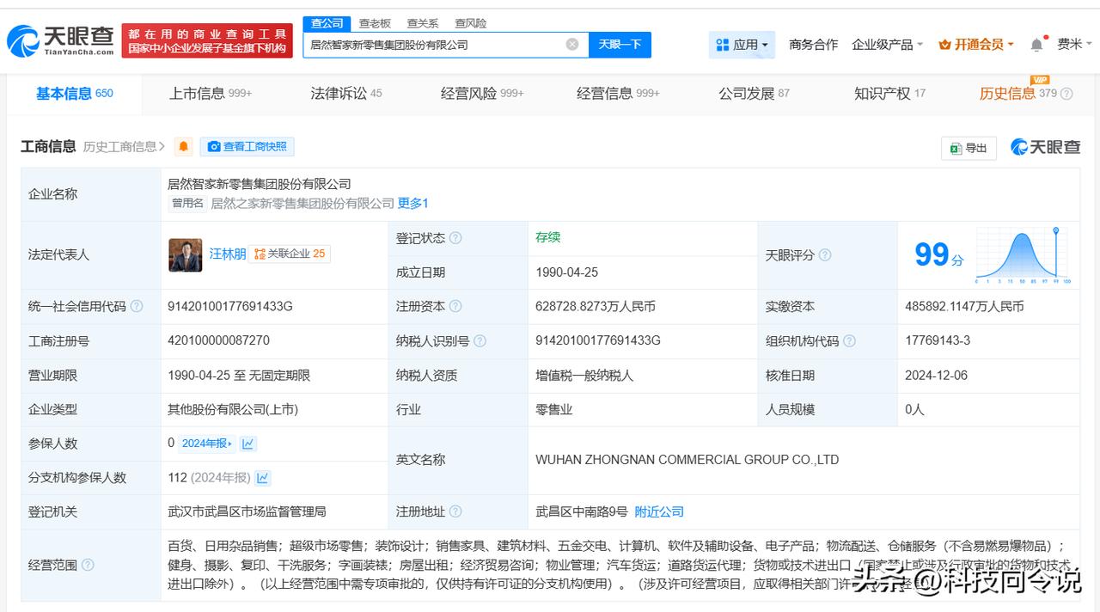
Task: Click the 增值税一般纳税人 value
Action: coord(584,376)
